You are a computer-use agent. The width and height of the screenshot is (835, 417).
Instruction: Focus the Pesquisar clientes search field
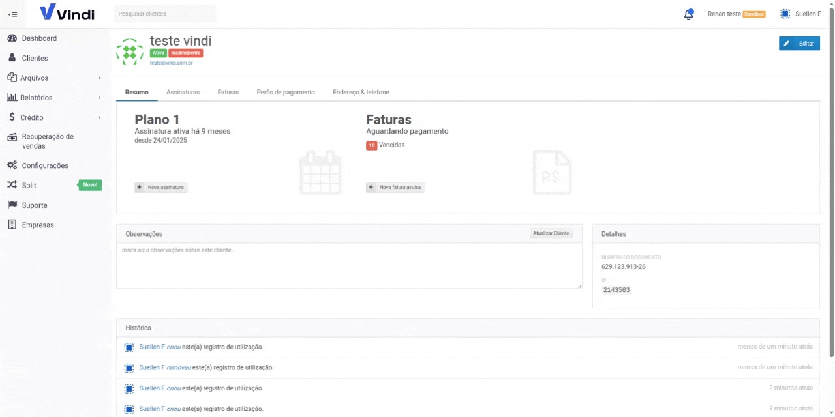coord(164,14)
